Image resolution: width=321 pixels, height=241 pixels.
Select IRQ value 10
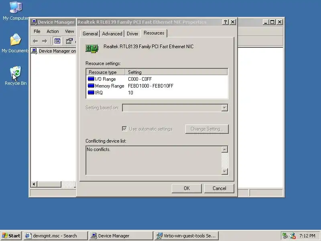click(130, 93)
